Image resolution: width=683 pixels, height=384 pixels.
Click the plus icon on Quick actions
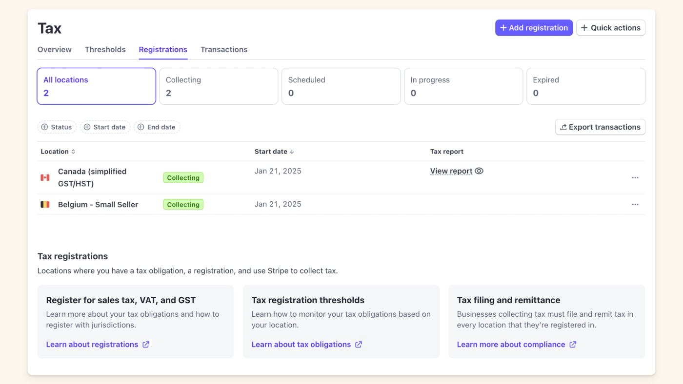click(584, 28)
